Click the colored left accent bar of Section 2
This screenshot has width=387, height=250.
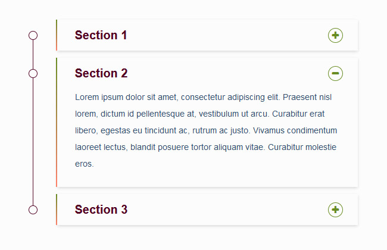[x=57, y=122]
